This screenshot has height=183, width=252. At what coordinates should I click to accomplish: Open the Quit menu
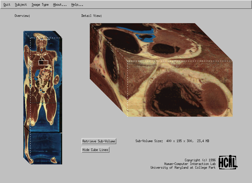pyautogui.click(x=7, y=5)
